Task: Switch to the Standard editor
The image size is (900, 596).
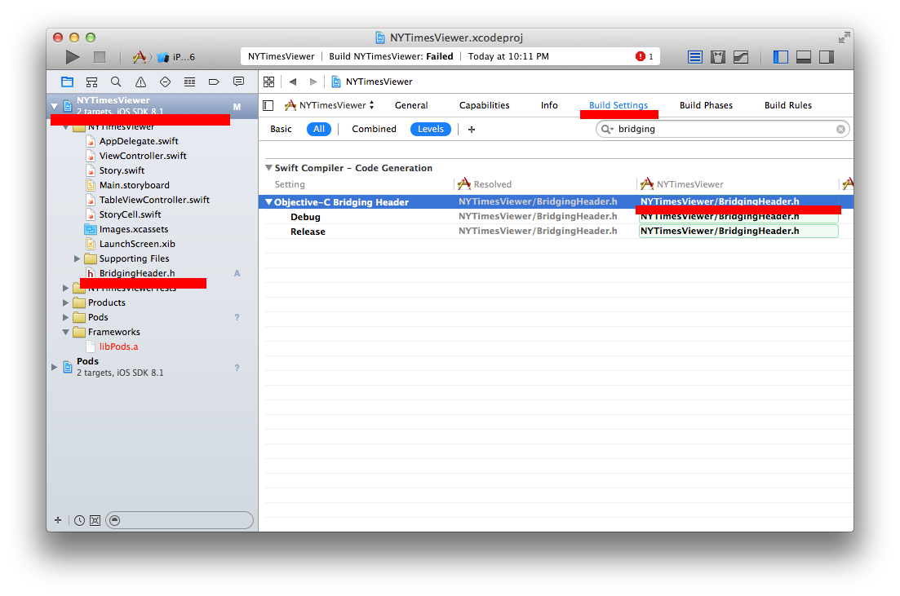Action: pyautogui.click(x=695, y=57)
